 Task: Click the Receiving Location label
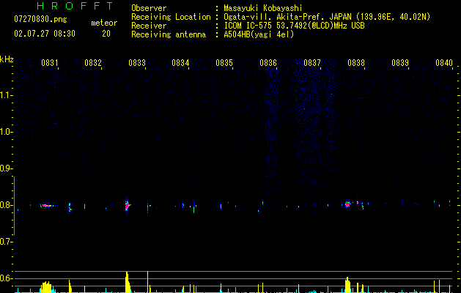(x=171, y=17)
